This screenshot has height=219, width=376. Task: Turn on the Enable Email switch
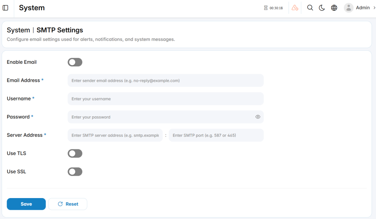click(x=75, y=62)
